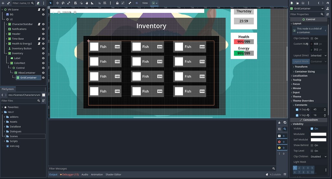Click the clear output log icon

point(279,122)
